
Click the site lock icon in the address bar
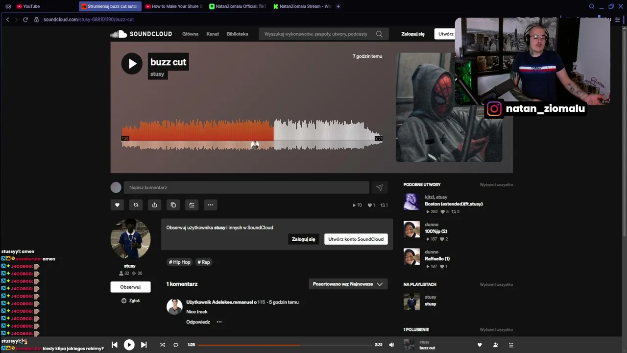click(36, 20)
